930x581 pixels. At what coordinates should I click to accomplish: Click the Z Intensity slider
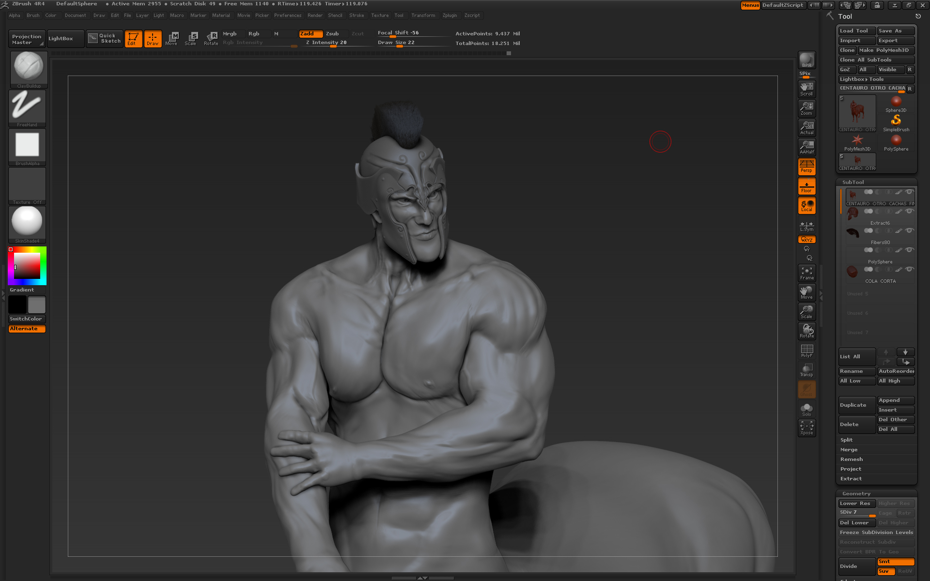pos(326,43)
